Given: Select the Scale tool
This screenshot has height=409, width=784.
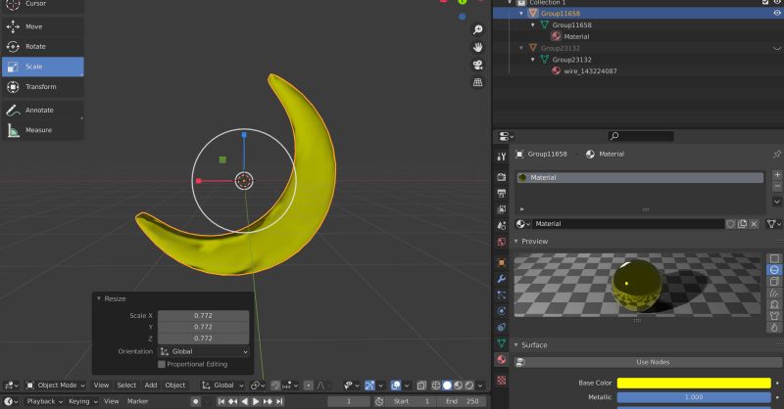Looking at the screenshot, I should pos(43,67).
